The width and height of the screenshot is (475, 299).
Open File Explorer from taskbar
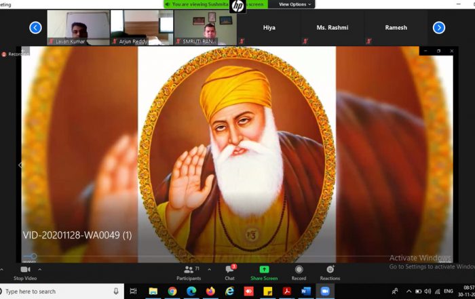coord(153,291)
